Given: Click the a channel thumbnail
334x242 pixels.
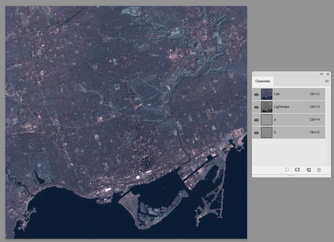Looking at the screenshot, I should pyautogui.click(x=267, y=120).
